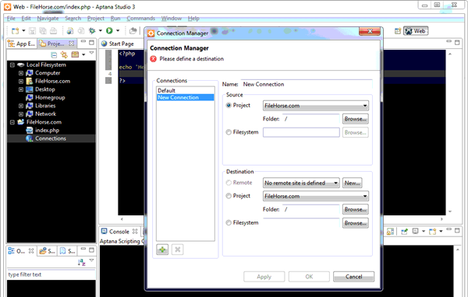Close the Console tab
468x297 pixels.
pos(135,231)
